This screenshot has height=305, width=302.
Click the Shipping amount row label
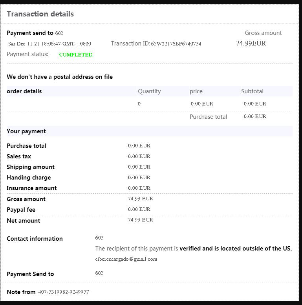(x=31, y=167)
